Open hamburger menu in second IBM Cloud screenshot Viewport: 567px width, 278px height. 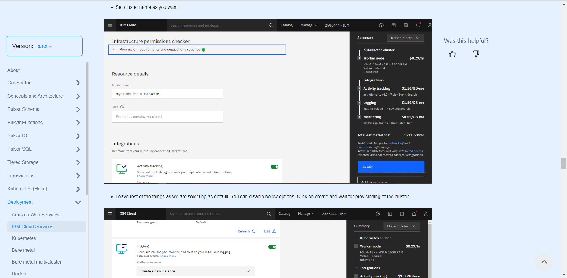coord(110,214)
